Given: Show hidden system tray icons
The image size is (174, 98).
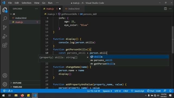Looking at the screenshot, I should [146, 96].
